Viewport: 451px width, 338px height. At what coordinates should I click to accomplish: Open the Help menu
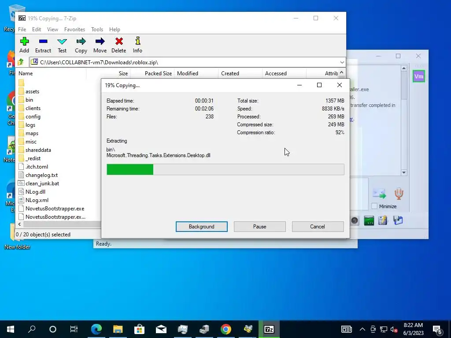tap(115, 29)
